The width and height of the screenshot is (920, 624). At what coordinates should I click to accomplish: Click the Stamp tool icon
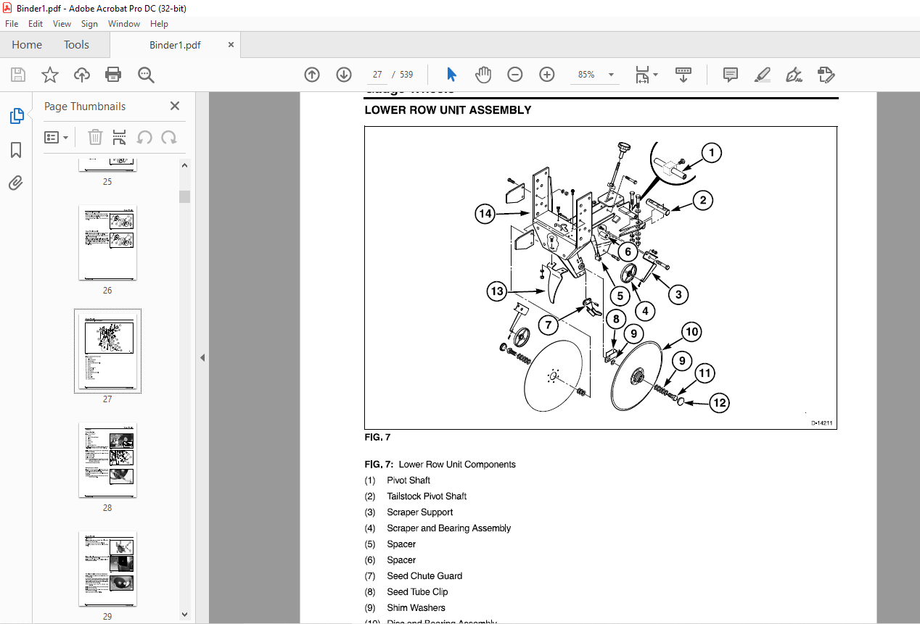(x=826, y=75)
